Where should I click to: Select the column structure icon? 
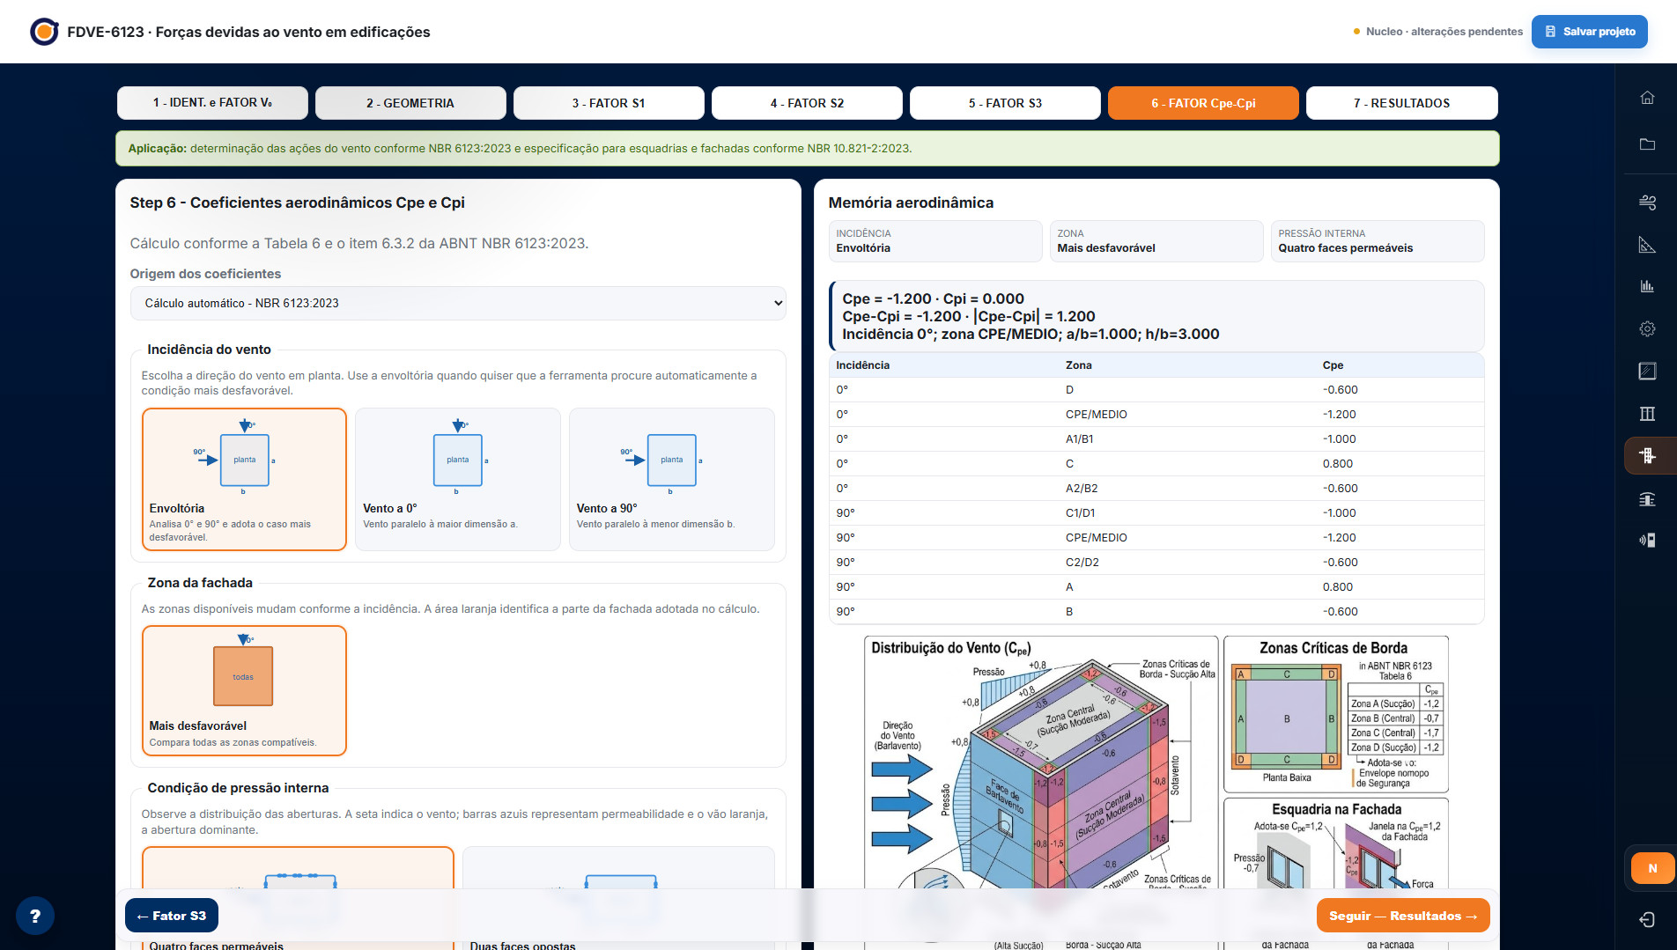tap(1647, 414)
